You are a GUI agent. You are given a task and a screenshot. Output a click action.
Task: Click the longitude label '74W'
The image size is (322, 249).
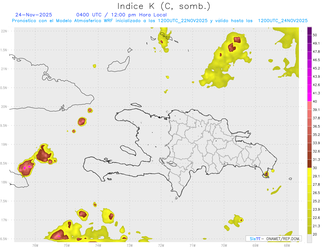98,246
